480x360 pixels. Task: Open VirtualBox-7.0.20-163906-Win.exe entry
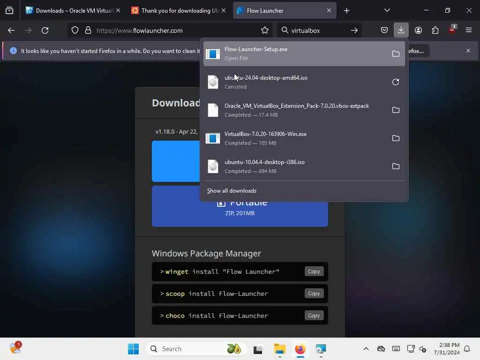click(x=304, y=138)
